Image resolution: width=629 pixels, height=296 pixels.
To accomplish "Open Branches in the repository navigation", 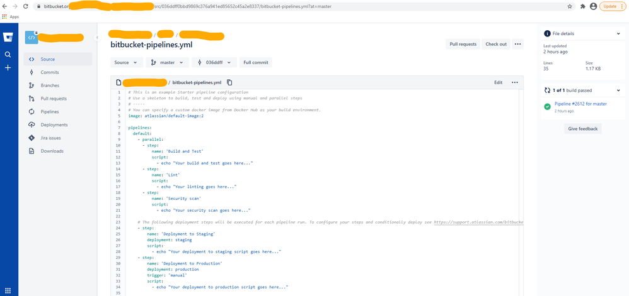I will click(x=58, y=85).
